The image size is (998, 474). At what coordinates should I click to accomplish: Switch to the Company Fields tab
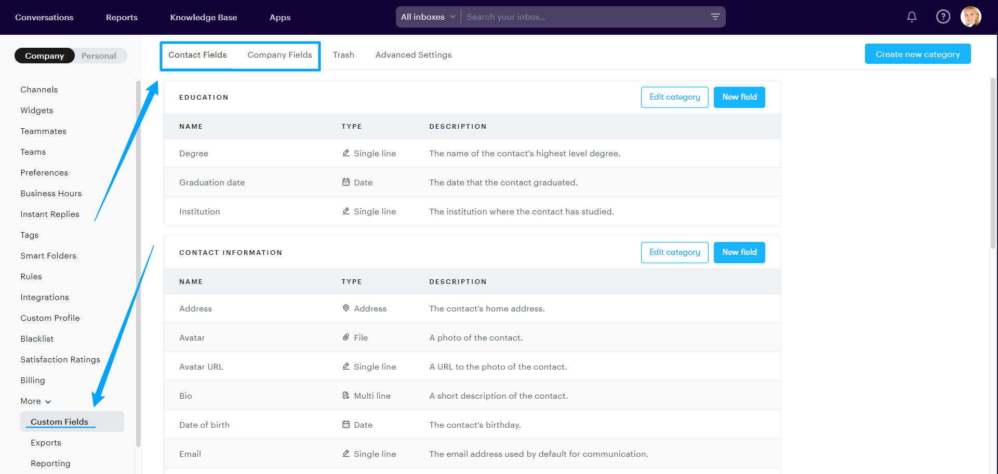pyautogui.click(x=280, y=55)
